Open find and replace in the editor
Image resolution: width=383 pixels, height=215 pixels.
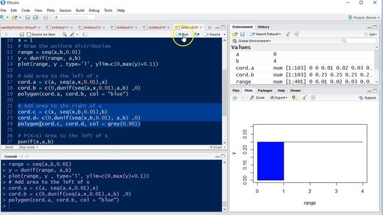(x=64, y=35)
